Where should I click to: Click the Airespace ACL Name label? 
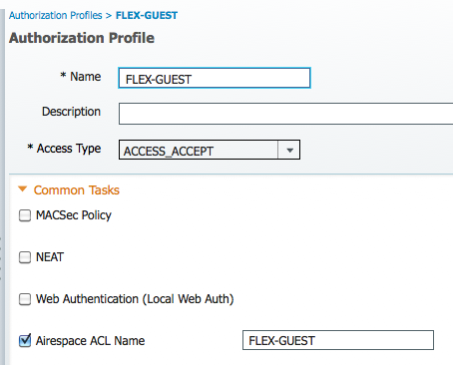pos(90,341)
